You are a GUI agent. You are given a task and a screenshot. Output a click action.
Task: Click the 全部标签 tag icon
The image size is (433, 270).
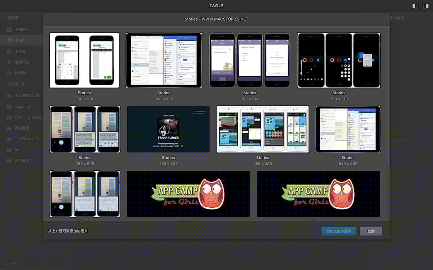[9, 62]
